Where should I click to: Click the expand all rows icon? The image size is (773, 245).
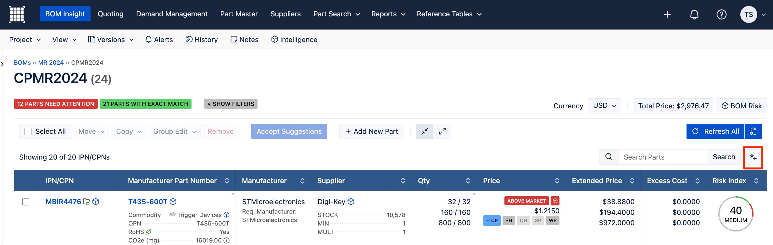pyautogui.click(x=442, y=131)
